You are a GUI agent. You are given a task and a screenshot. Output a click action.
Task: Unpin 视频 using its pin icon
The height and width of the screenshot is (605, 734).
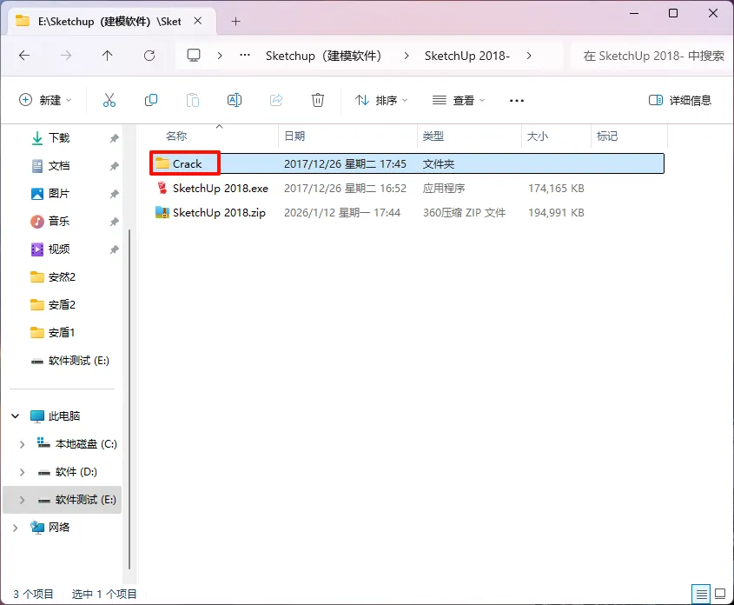pos(114,249)
